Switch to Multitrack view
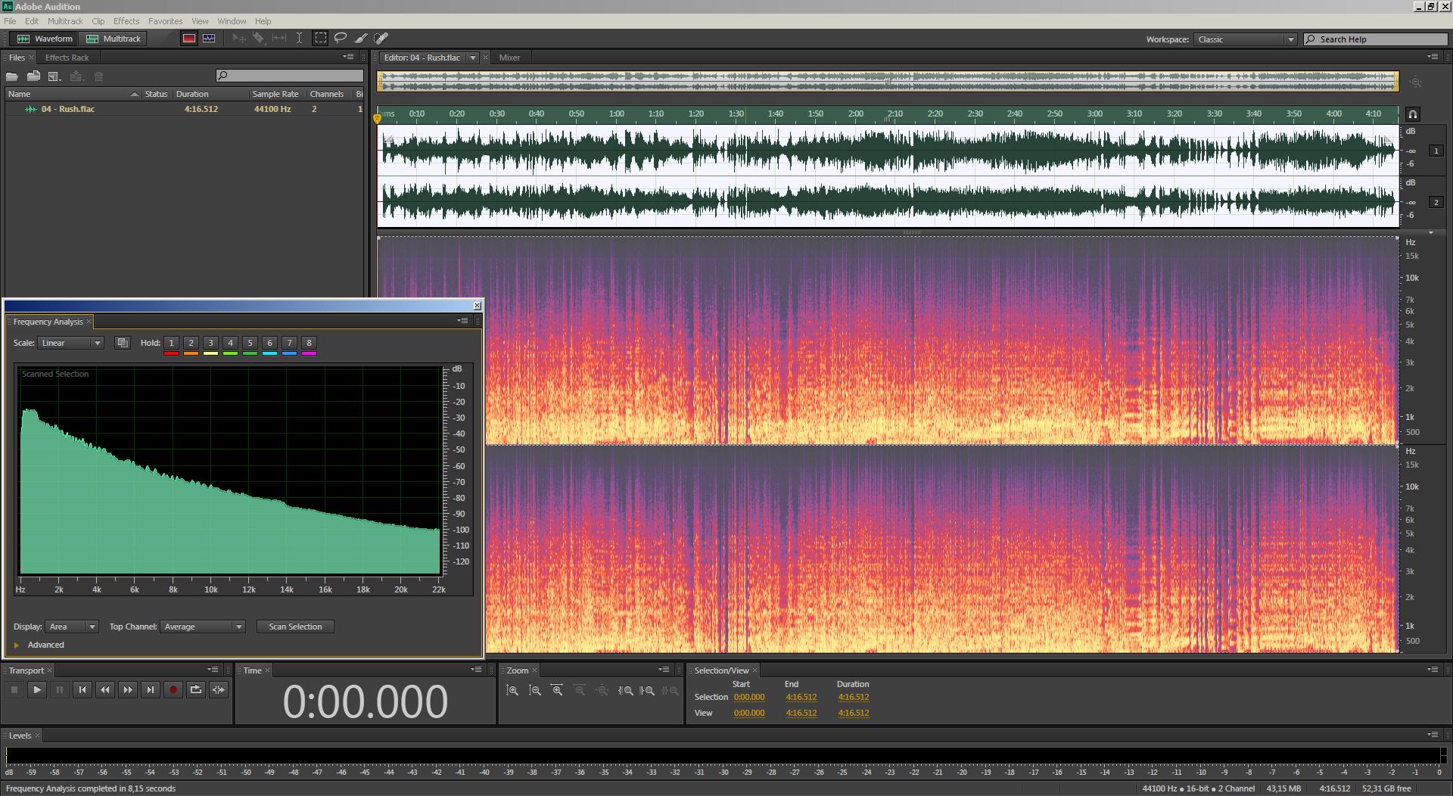 point(114,39)
